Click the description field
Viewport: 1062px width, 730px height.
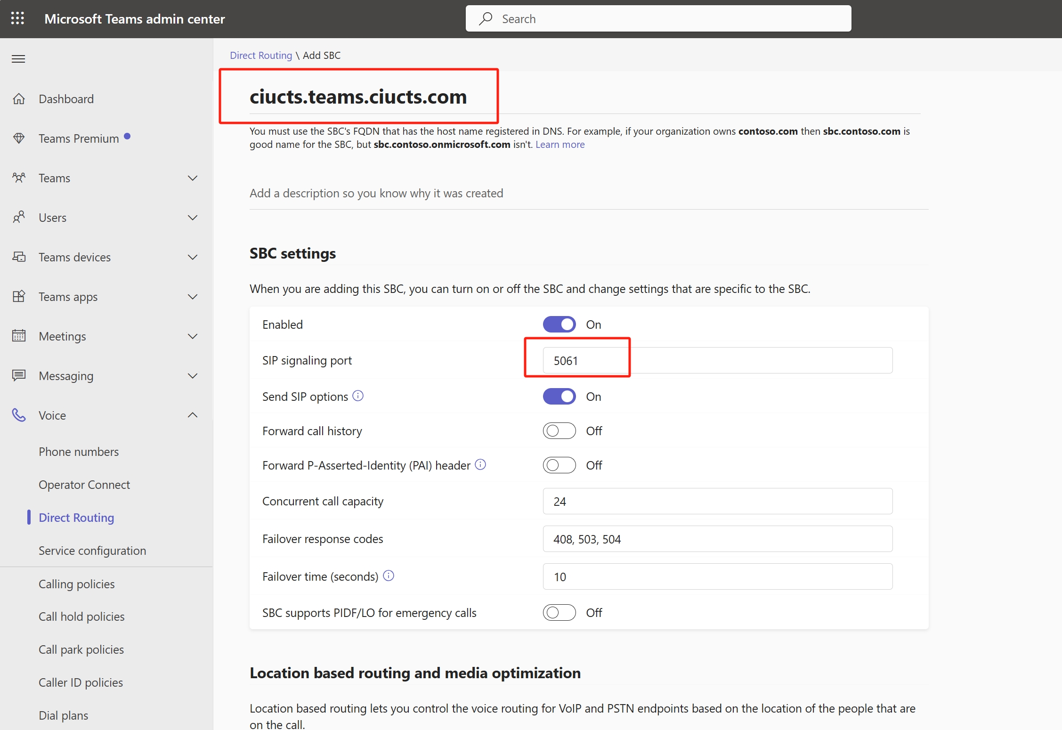click(589, 194)
